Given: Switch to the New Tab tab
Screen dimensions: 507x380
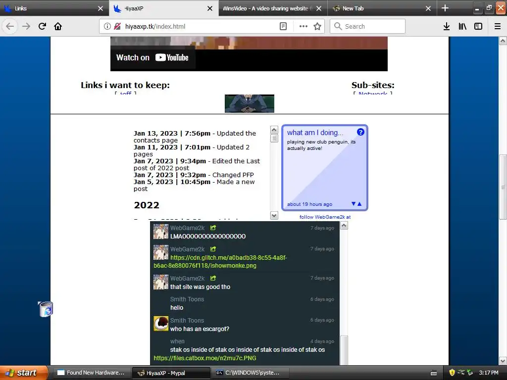Looking at the screenshot, I should [378, 8].
